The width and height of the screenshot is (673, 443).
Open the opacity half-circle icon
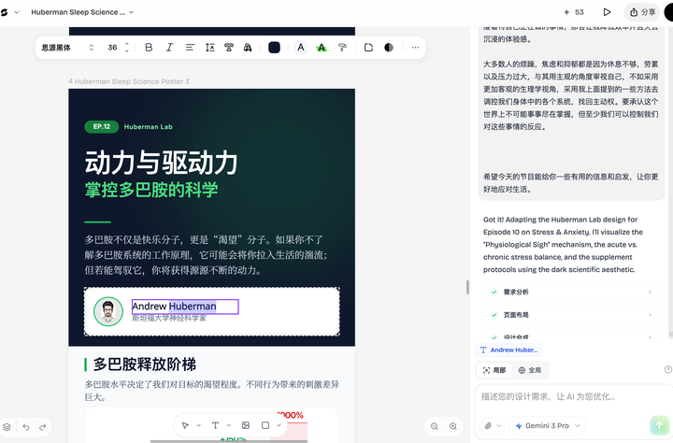pos(389,48)
